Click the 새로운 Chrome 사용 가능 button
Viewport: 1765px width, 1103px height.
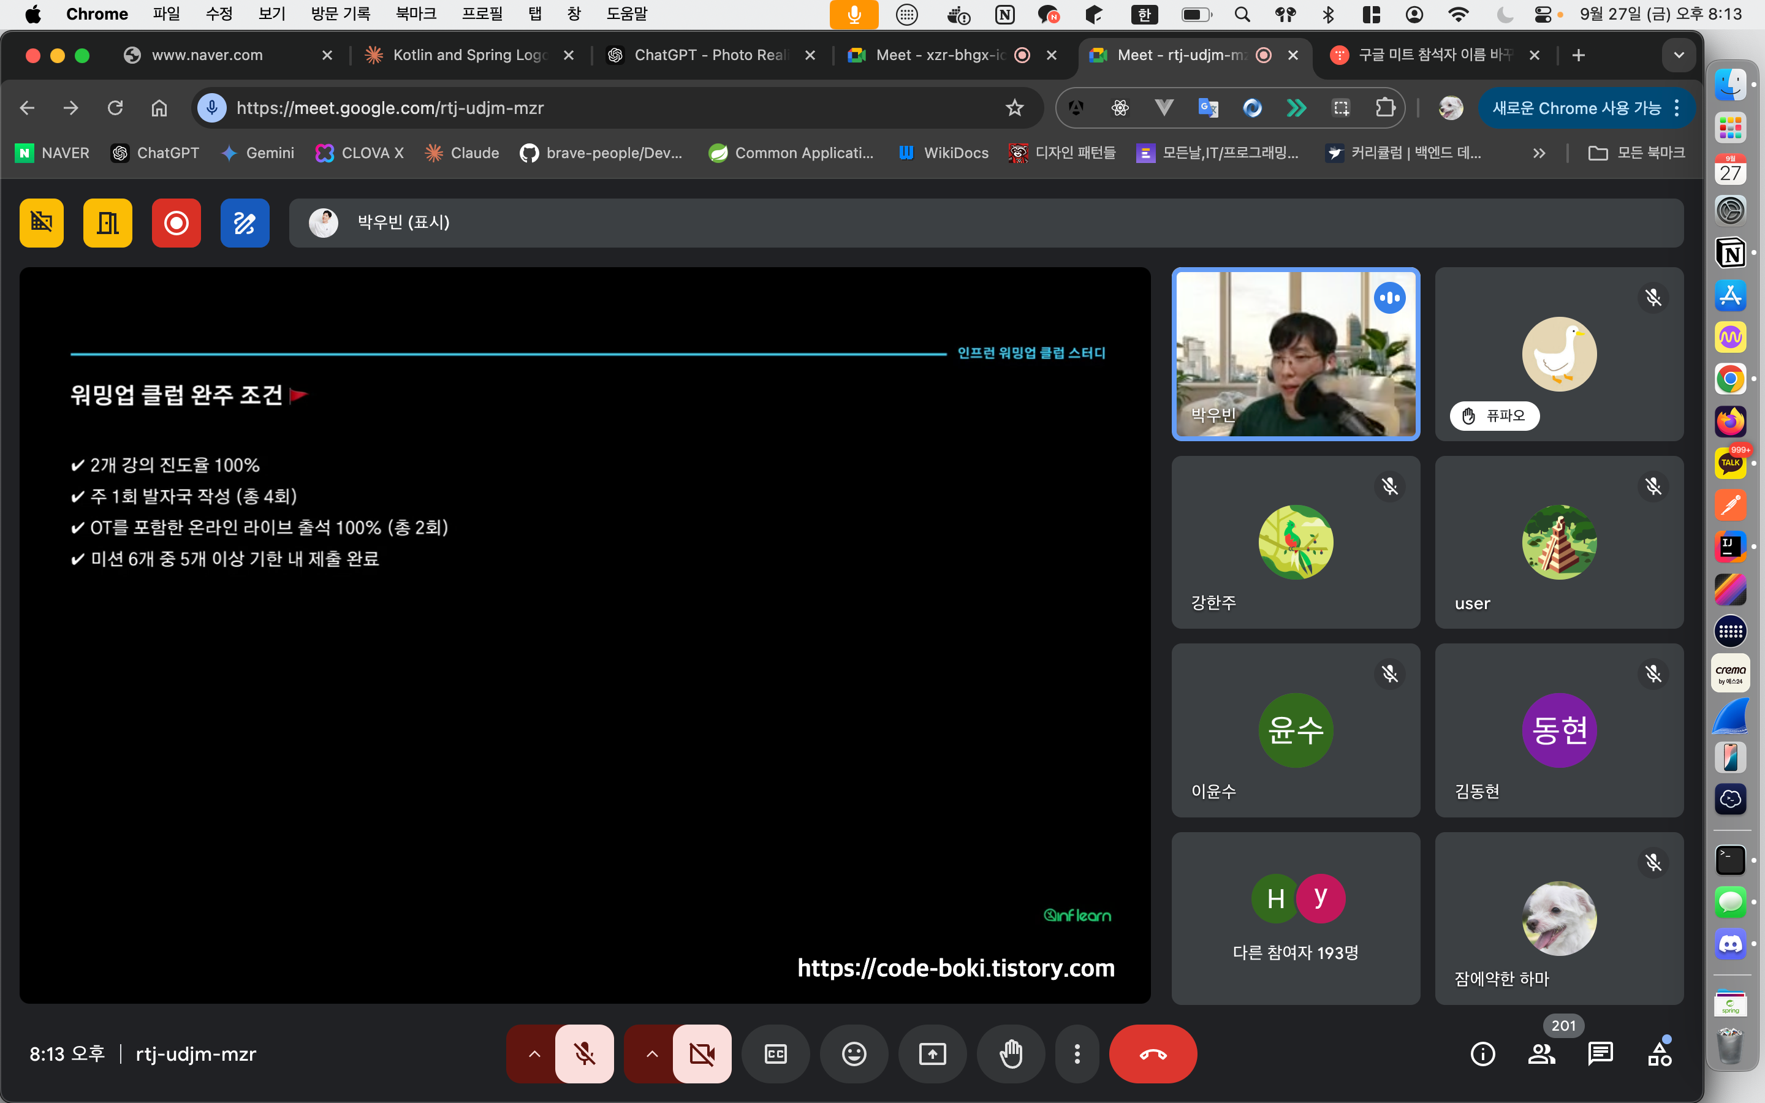(1576, 108)
